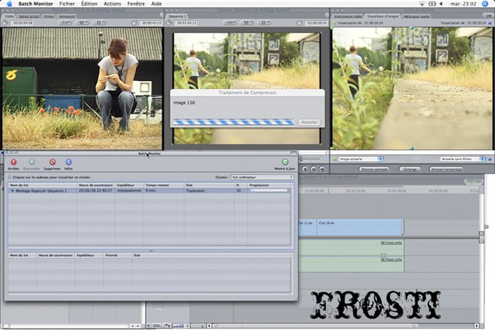495x330 pixels.
Task: Select the Séquence 1 tab in the Canvas
Action: click(178, 16)
